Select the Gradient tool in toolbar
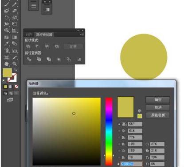 pos(14,37)
